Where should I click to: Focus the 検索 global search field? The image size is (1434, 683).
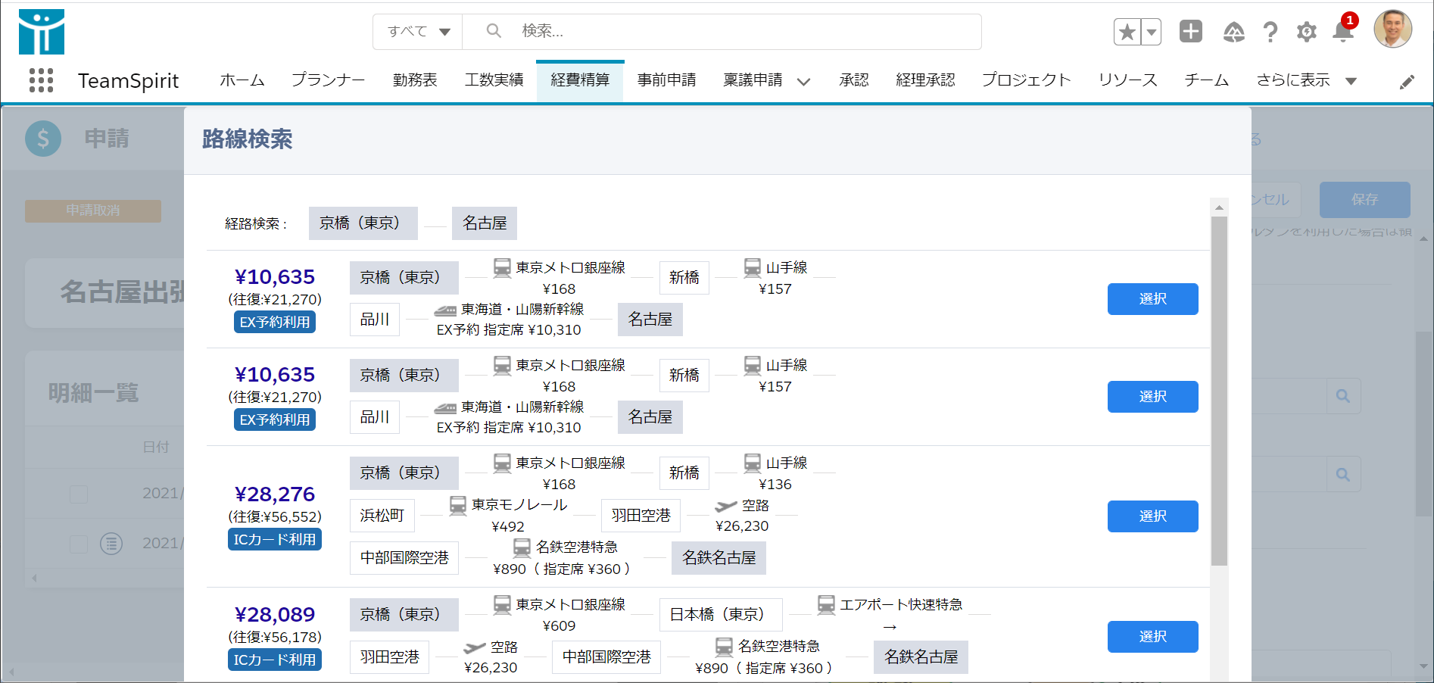pos(722,32)
